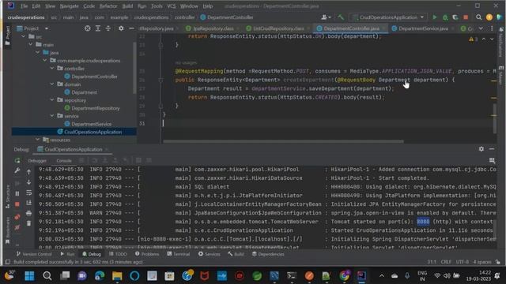Expand all nodes in Project panel
Image resolution: width=506 pixels, height=284 pixels.
pyautogui.click(x=98, y=28)
